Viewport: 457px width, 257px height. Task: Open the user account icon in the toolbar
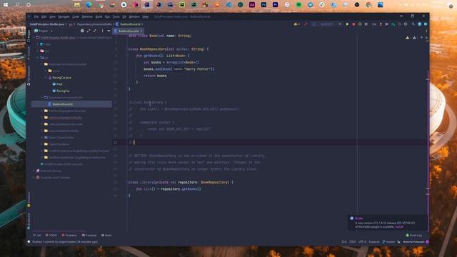click(296, 24)
